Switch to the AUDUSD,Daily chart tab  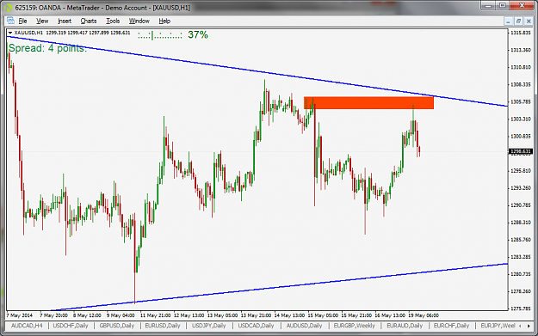pos(304,326)
